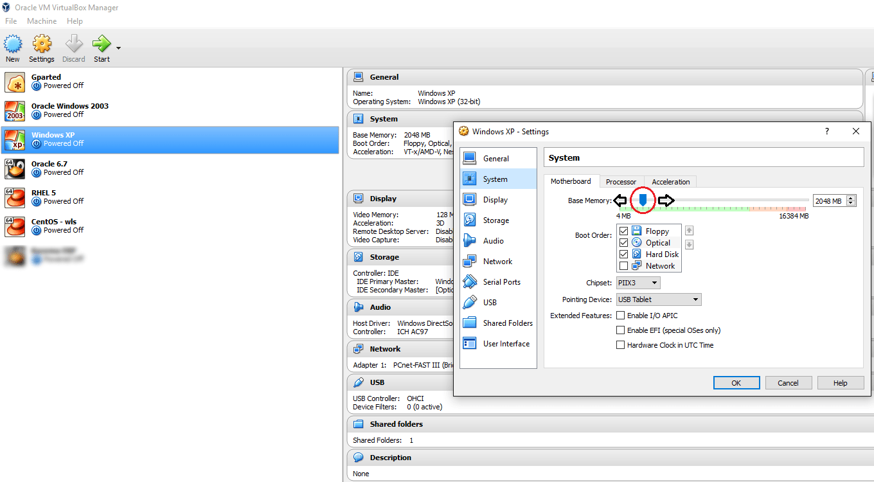Open Settings from the main toolbar
Image resolution: width=874 pixels, height=482 pixels.
coord(42,49)
